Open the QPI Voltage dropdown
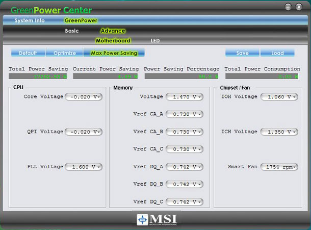The width and height of the screenshot is (311, 230). 84,132
